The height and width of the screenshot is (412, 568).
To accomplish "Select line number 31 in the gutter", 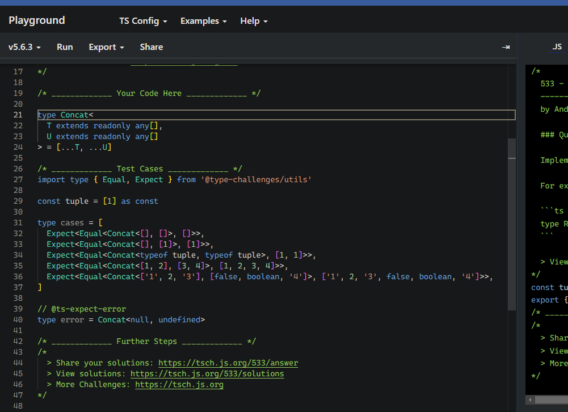I will [18, 223].
